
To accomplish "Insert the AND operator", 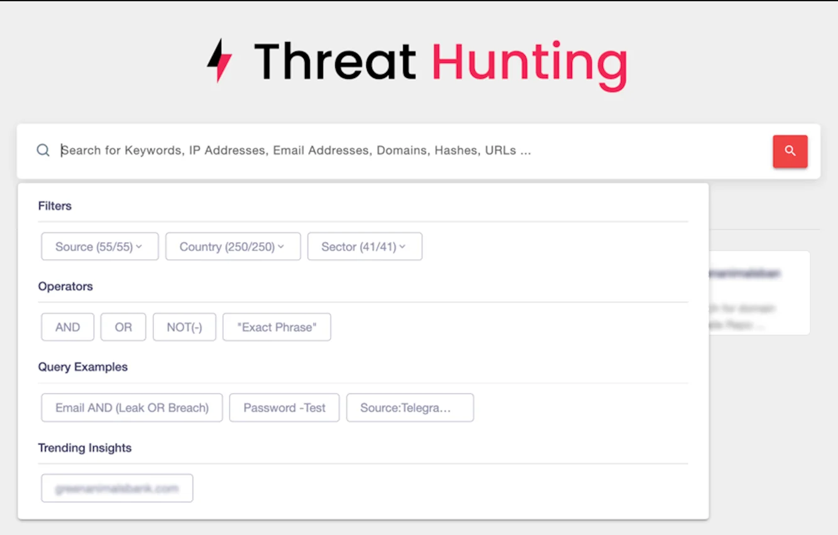I will [x=68, y=327].
